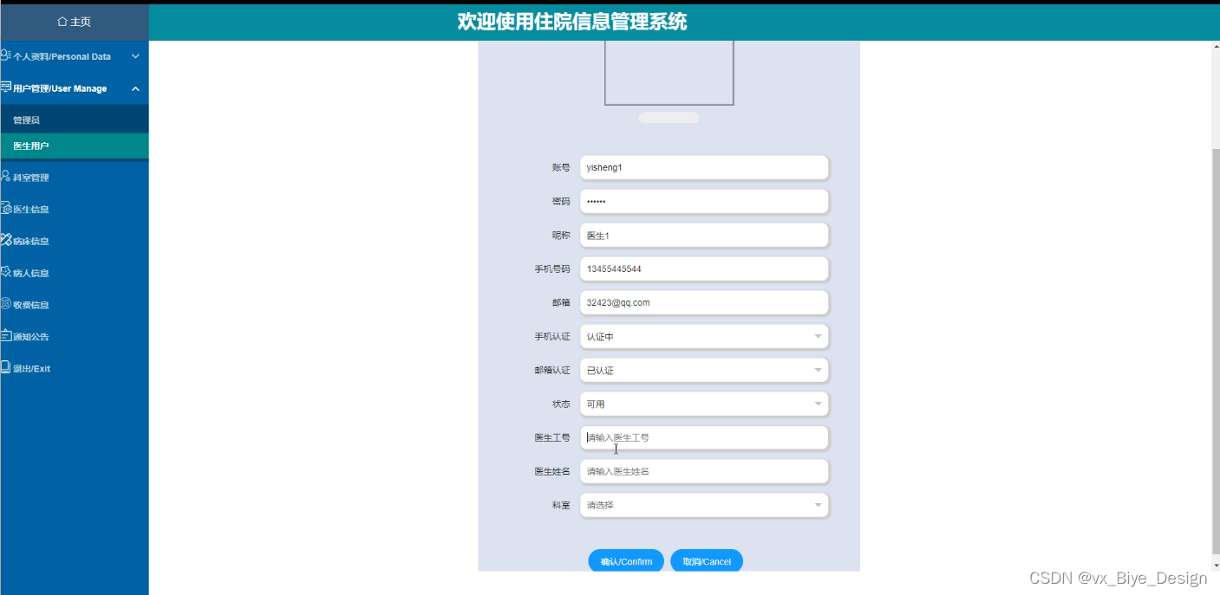1220x595 pixels.
Task: Expand the Personal Data chevron
Action: point(135,56)
